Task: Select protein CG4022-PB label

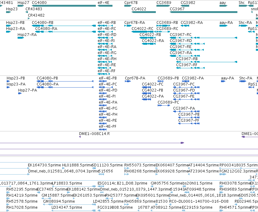Action: pos(152,90)
